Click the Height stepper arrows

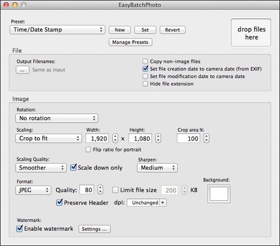[158, 138]
